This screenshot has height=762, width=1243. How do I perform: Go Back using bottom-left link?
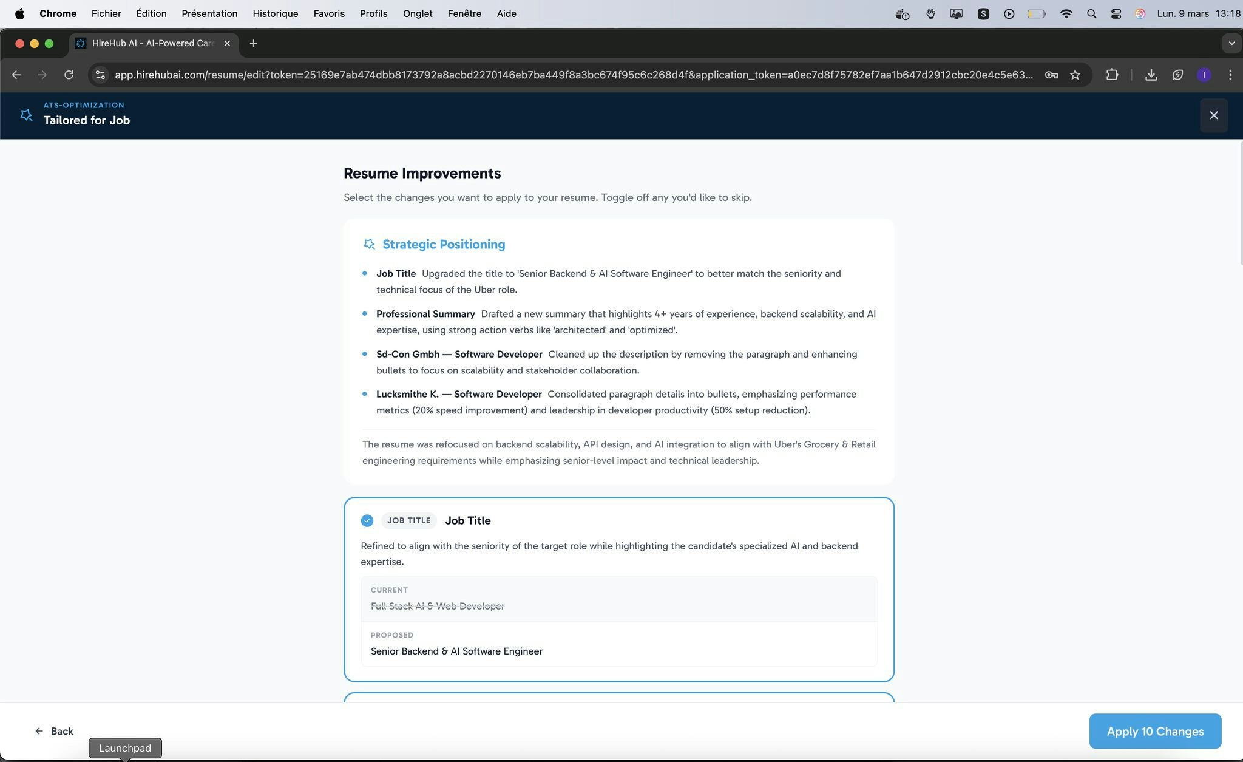pos(54,731)
